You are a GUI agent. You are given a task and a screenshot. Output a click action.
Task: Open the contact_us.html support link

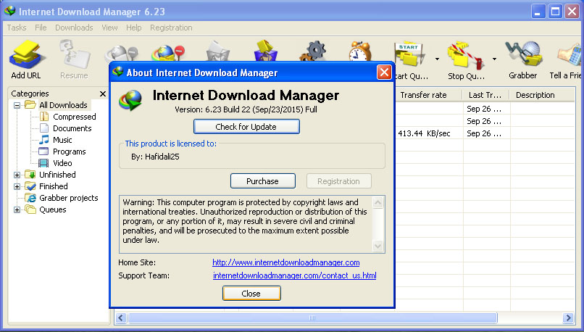coord(295,275)
